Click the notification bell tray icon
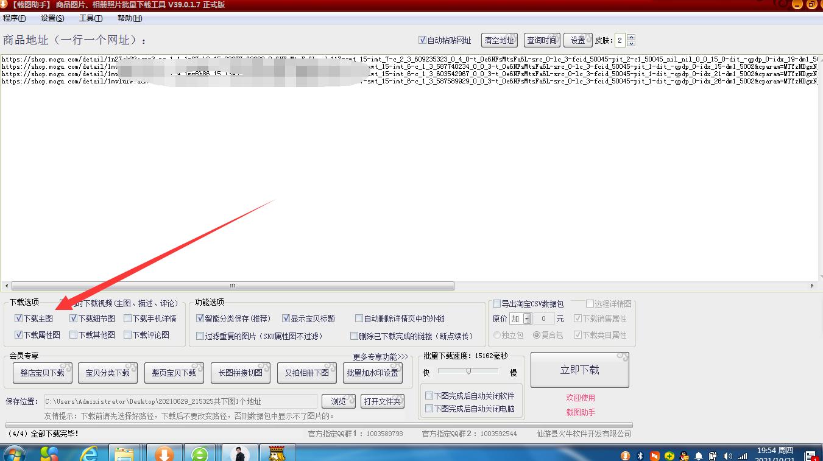 699,456
